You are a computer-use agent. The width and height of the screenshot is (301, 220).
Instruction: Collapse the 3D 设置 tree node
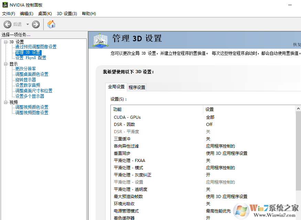[x=6, y=42]
